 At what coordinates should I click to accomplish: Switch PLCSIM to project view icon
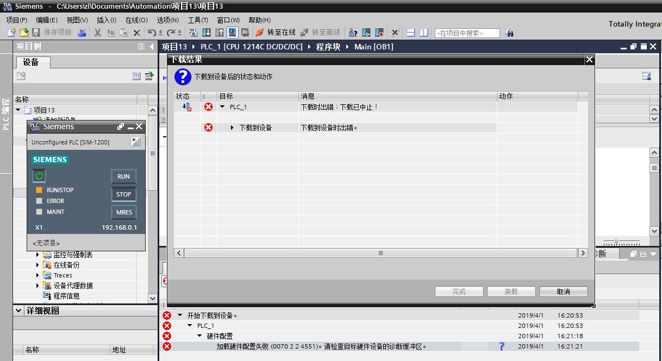click(136, 142)
